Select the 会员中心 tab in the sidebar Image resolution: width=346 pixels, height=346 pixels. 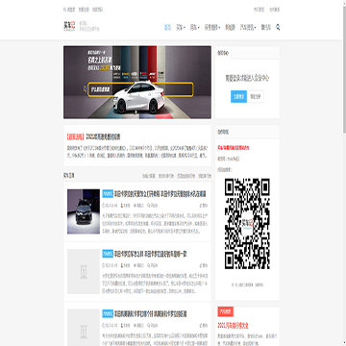[x=223, y=53]
